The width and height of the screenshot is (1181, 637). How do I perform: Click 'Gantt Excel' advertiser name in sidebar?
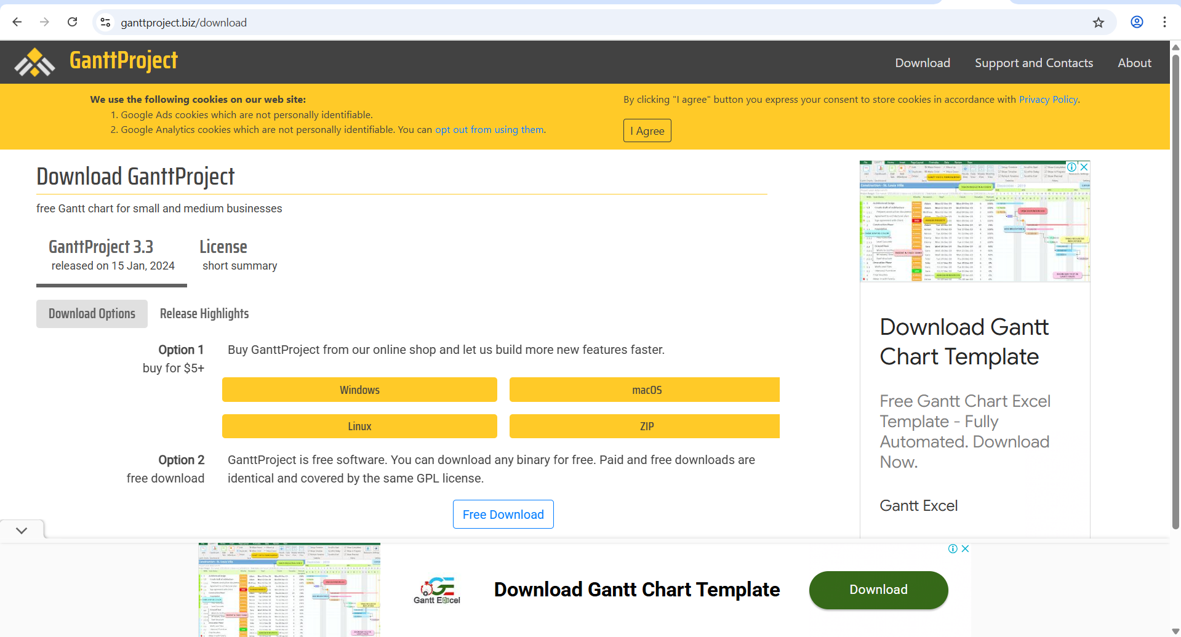pyautogui.click(x=918, y=506)
